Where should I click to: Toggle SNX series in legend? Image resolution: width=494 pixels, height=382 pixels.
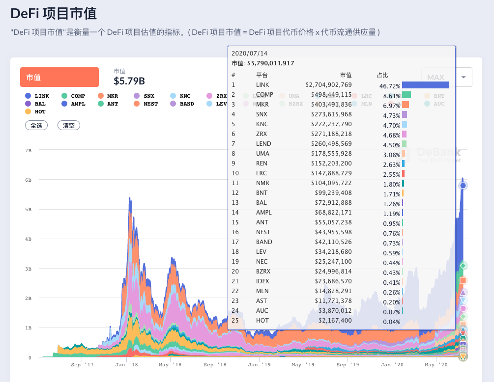coord(144,96)
